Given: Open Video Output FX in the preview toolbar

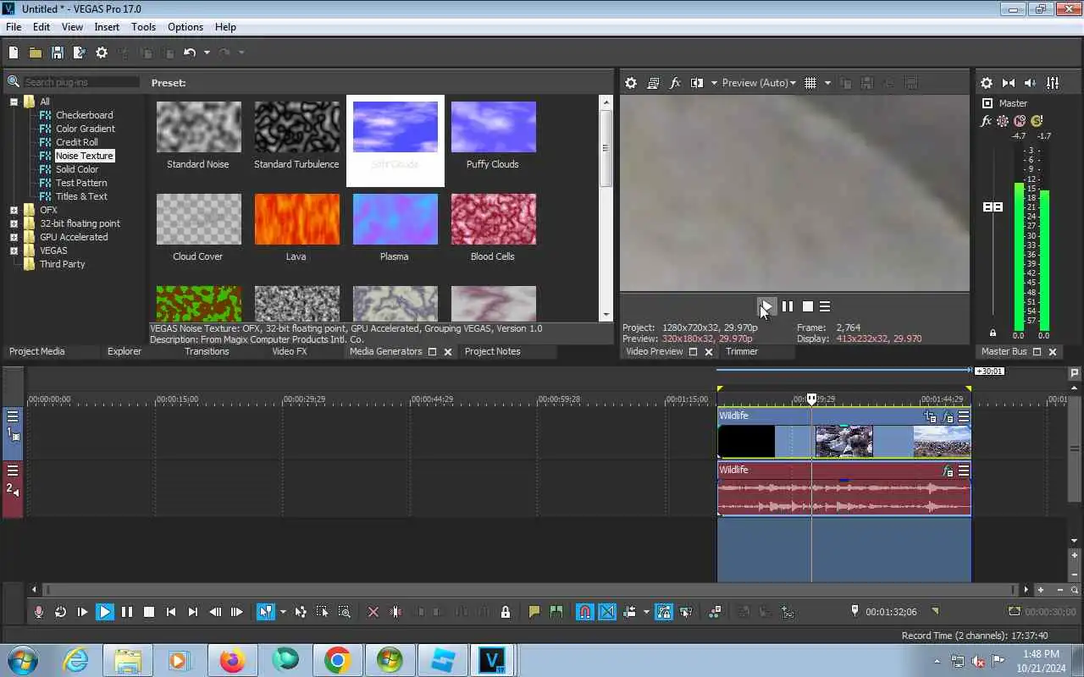Looking at the screenshot, I should [x=675, y=83].
